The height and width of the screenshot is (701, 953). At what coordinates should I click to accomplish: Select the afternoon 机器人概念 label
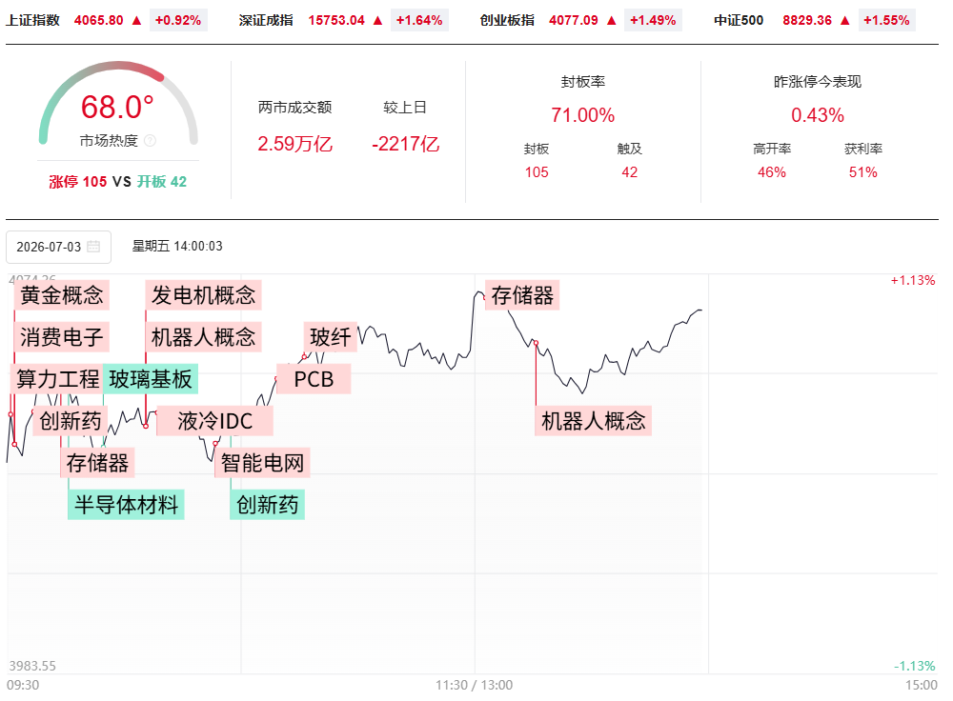coord(593,421)
